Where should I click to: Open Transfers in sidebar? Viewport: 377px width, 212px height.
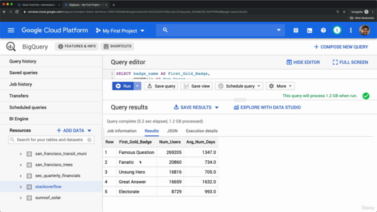coord(19,96)
